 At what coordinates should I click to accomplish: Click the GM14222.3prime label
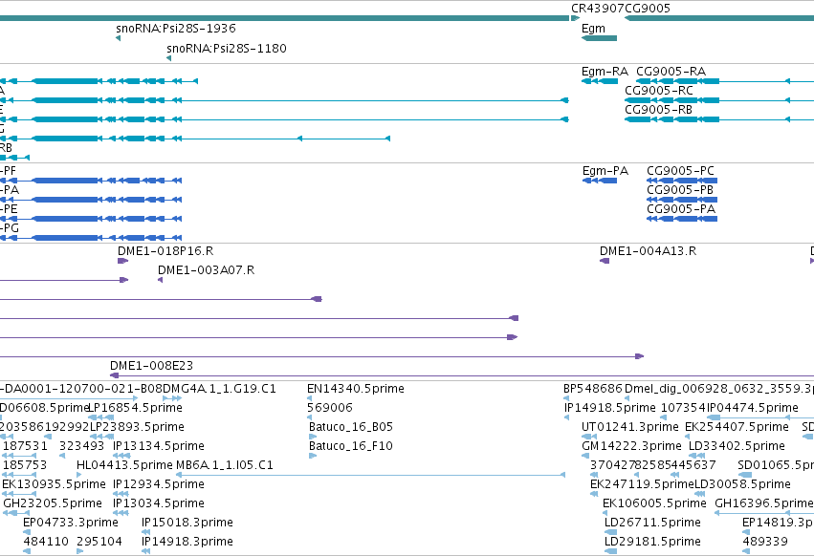[x=632, y=446]
